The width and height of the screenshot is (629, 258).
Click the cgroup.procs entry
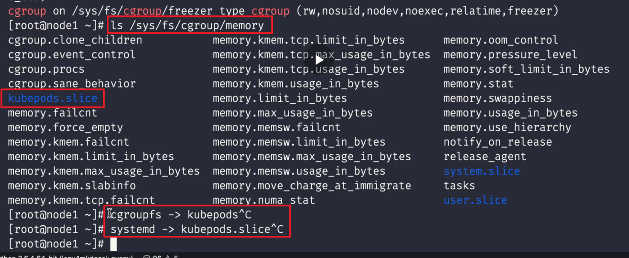pyautogui.click(x=46, y=69)
